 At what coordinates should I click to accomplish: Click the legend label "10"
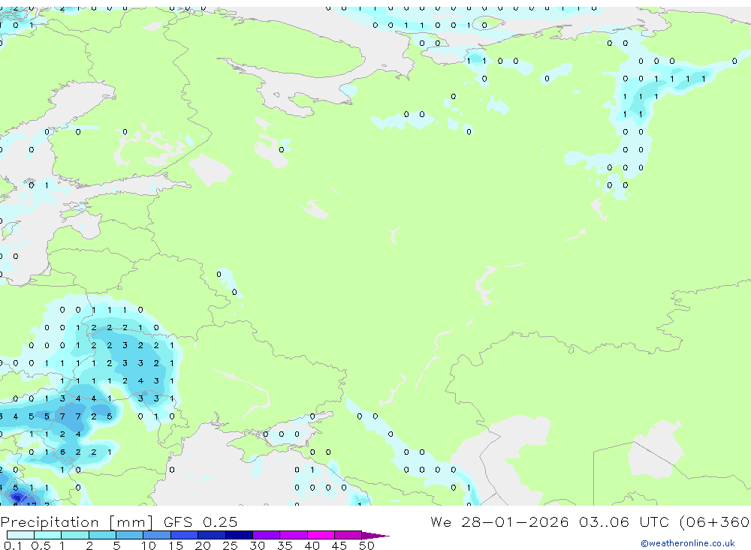[x=149, y=545]
